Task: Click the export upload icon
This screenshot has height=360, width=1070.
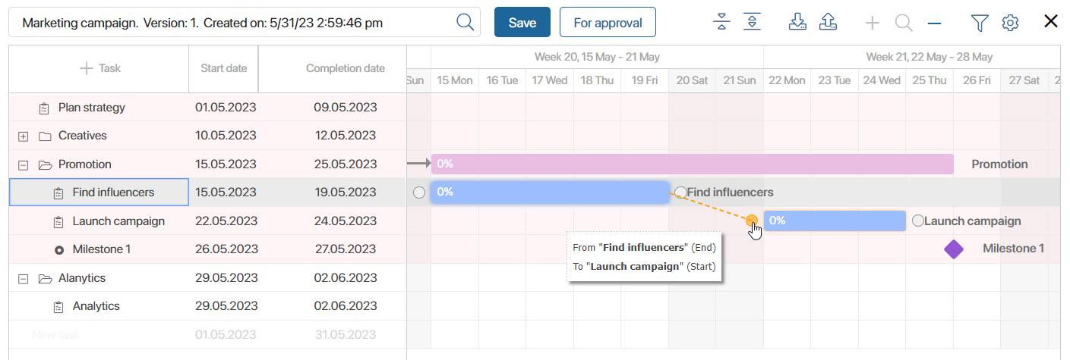Action: pyautogui.click(x=828, y=22)
